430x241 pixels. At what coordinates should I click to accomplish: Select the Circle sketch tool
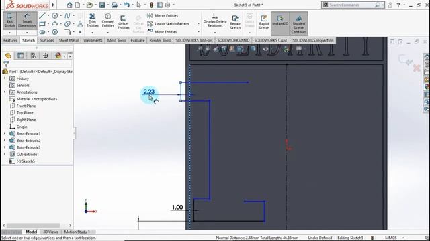[x=55, y=15]
